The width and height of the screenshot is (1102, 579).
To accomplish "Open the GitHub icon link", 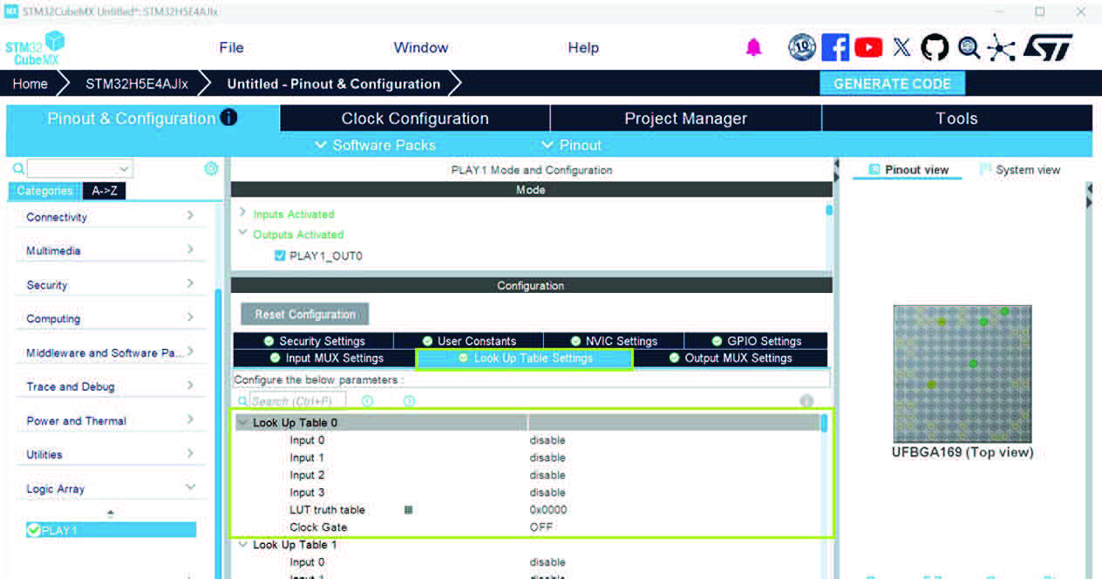I will click(x=935, y=47).
